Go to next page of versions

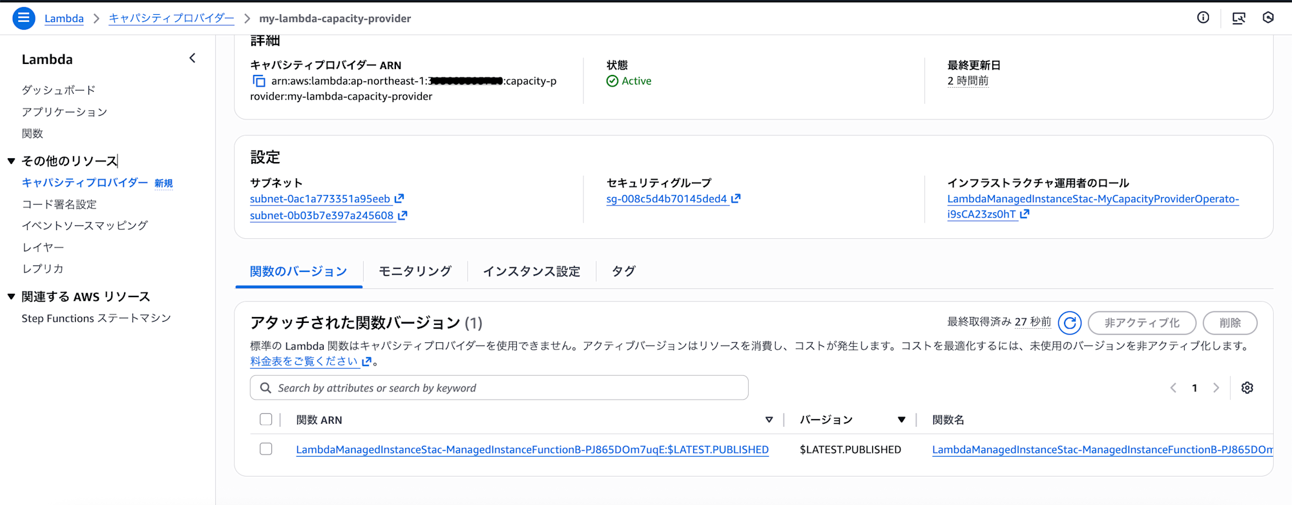point(1216,387)
